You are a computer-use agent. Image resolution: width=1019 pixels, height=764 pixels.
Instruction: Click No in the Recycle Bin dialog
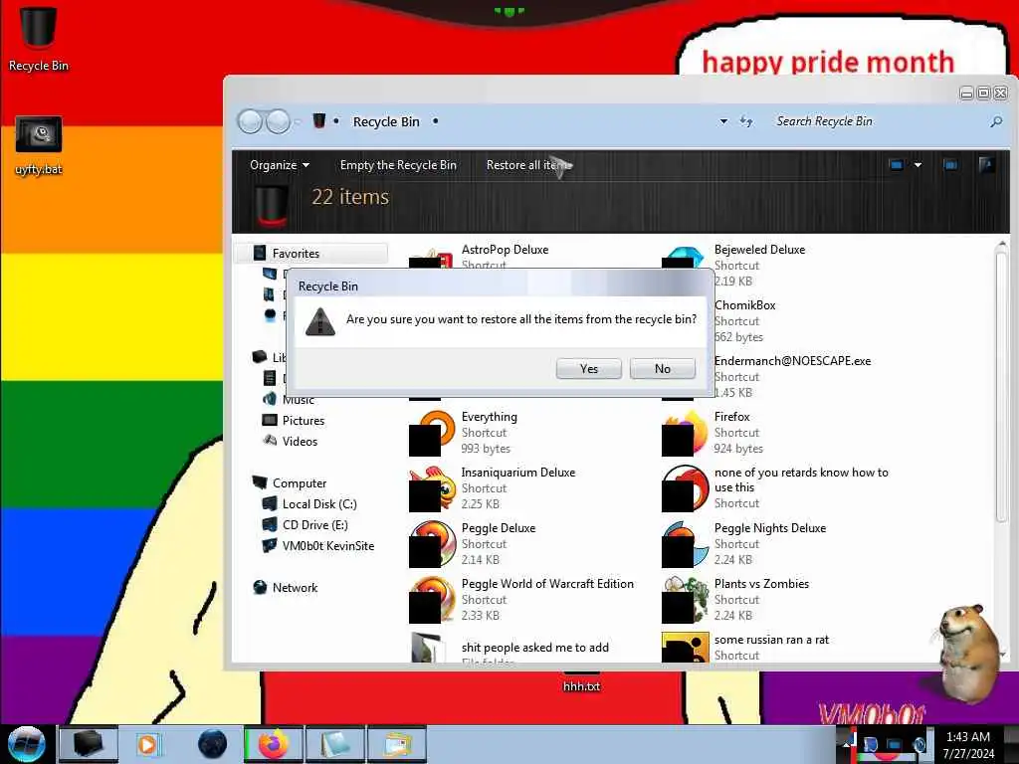[662, 368]
